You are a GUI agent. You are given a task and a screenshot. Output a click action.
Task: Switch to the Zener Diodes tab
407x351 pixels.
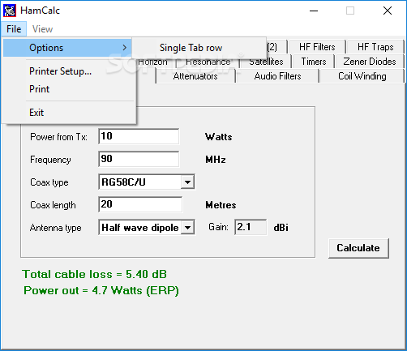tap(370, 62)
